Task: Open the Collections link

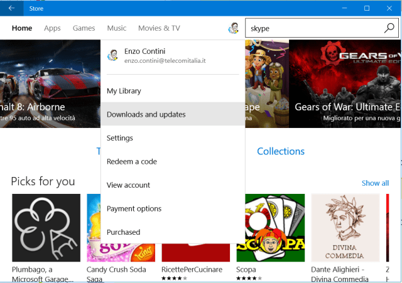Action: coord(281,151)
